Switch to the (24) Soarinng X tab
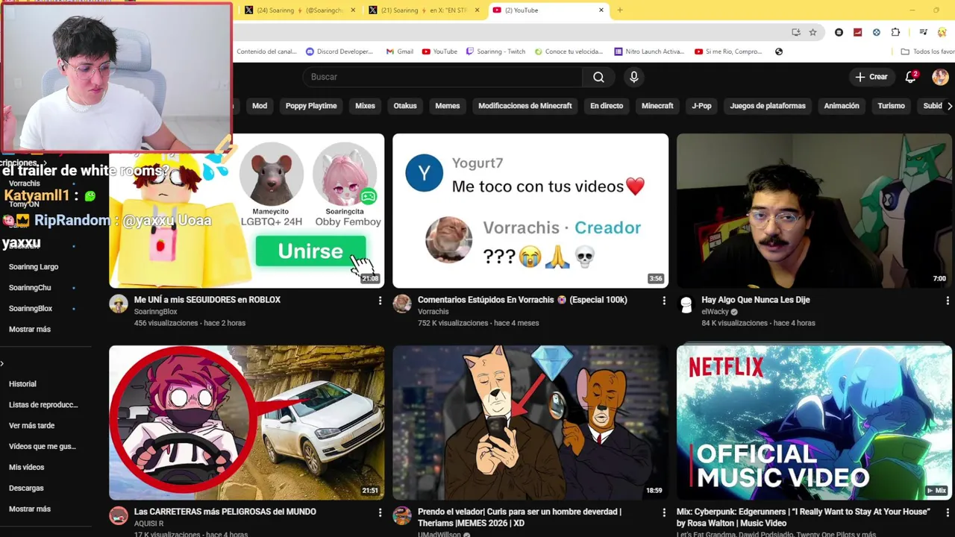 pos(298,10)
